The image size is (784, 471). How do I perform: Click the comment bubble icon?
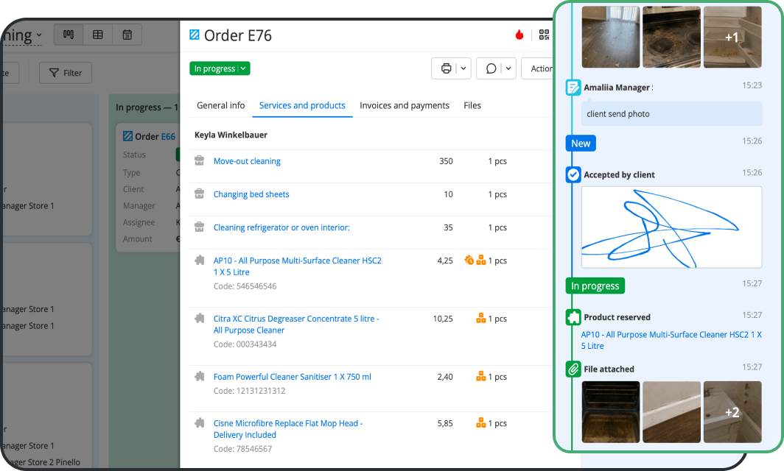[491, 68]
